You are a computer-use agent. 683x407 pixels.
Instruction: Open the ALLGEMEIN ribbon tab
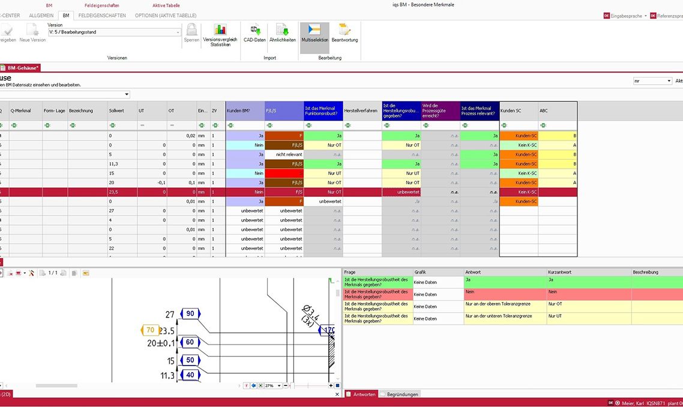tap(41, 15)
